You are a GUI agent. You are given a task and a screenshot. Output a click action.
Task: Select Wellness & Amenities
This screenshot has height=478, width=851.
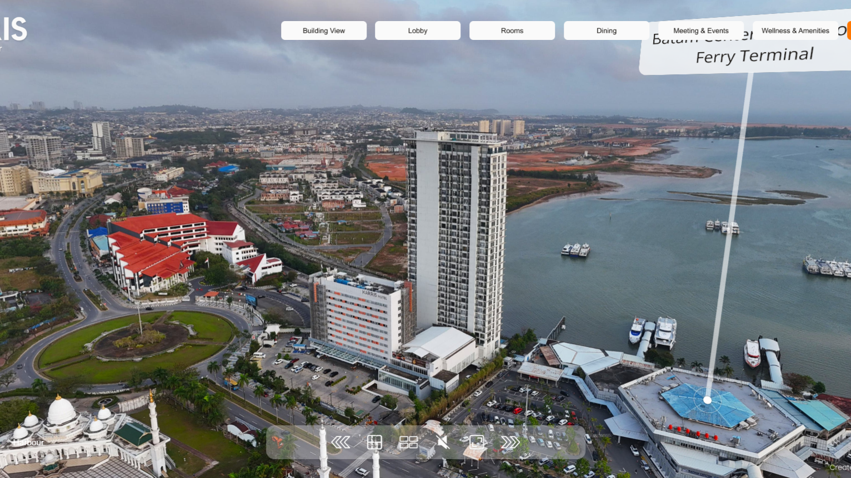point(795,30)
